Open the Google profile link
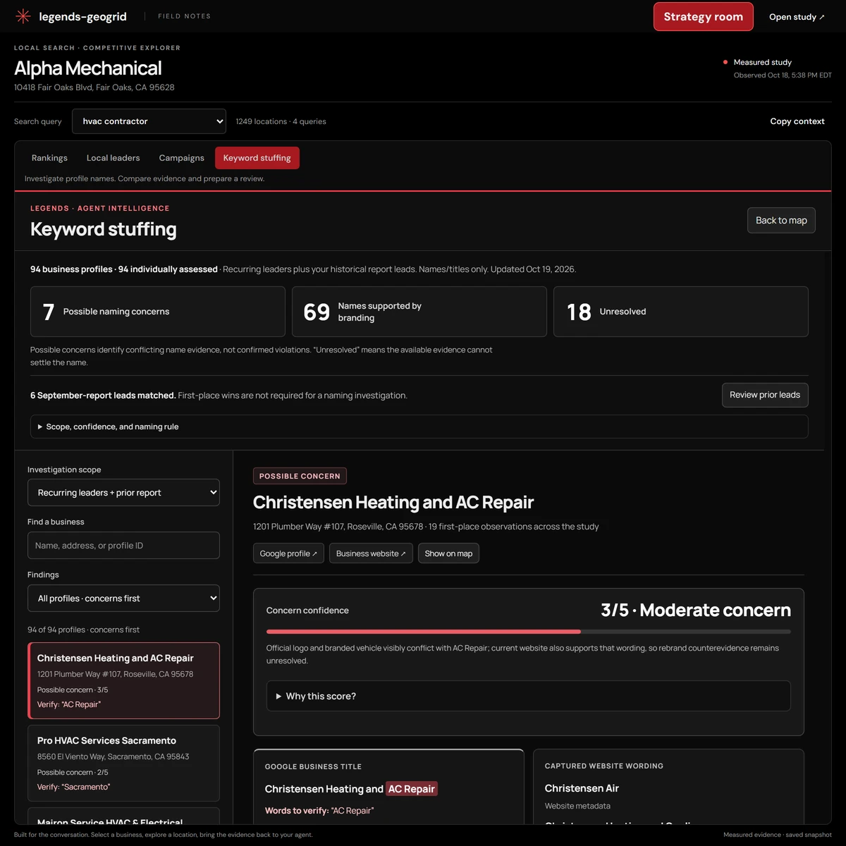 point(288,553)
